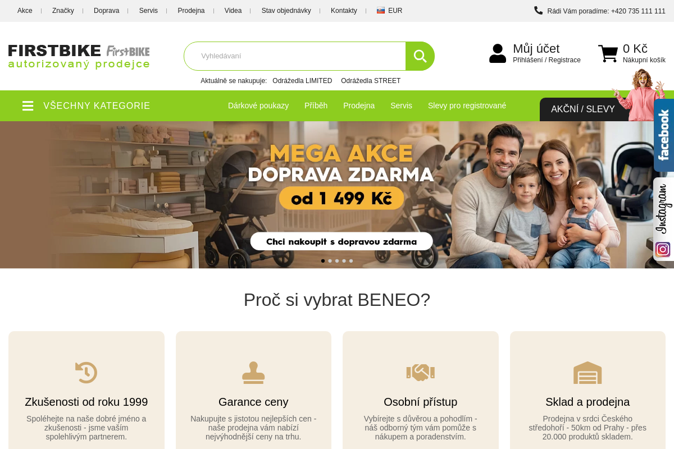Viewport: 674px width, 449px height.
Task: Select the second banner carousel dot
Action: click(330, 261)
